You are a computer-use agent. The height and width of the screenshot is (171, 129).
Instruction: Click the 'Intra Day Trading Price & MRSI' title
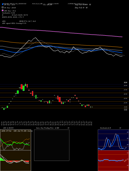tap(53, 128)
